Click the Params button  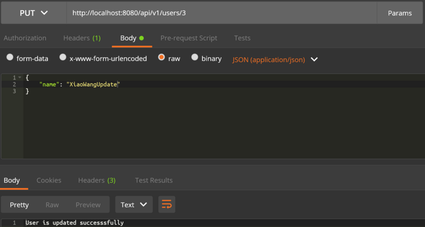pyautogui.click(x=399, y=13)
